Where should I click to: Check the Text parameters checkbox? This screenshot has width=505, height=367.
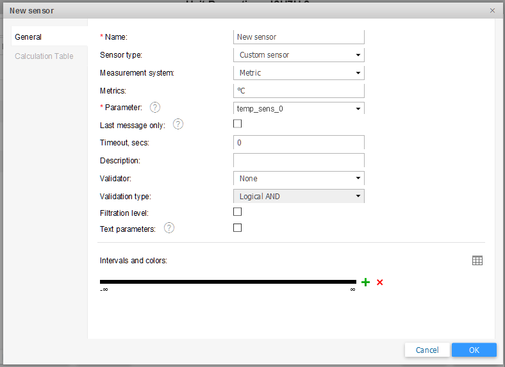click(x=237, y=228)
